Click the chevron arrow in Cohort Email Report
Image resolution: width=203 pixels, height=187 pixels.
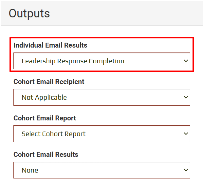[x=186, y=134]
